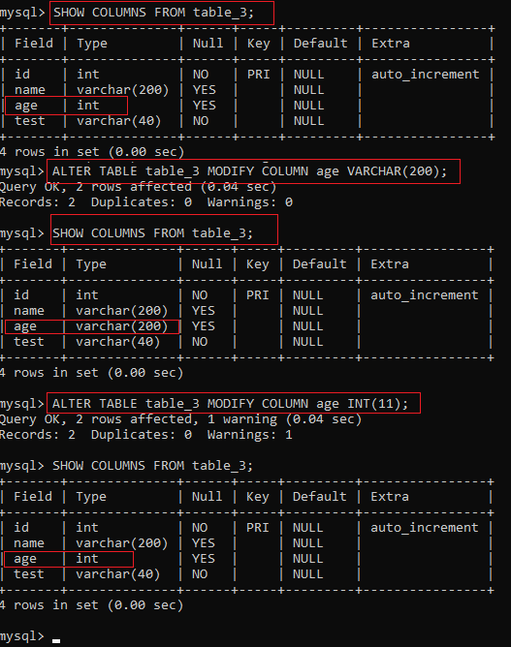Click the third SHOW COLUMNS FROM table_3 command
Screen dimensions: 511x647
(152, 466)
